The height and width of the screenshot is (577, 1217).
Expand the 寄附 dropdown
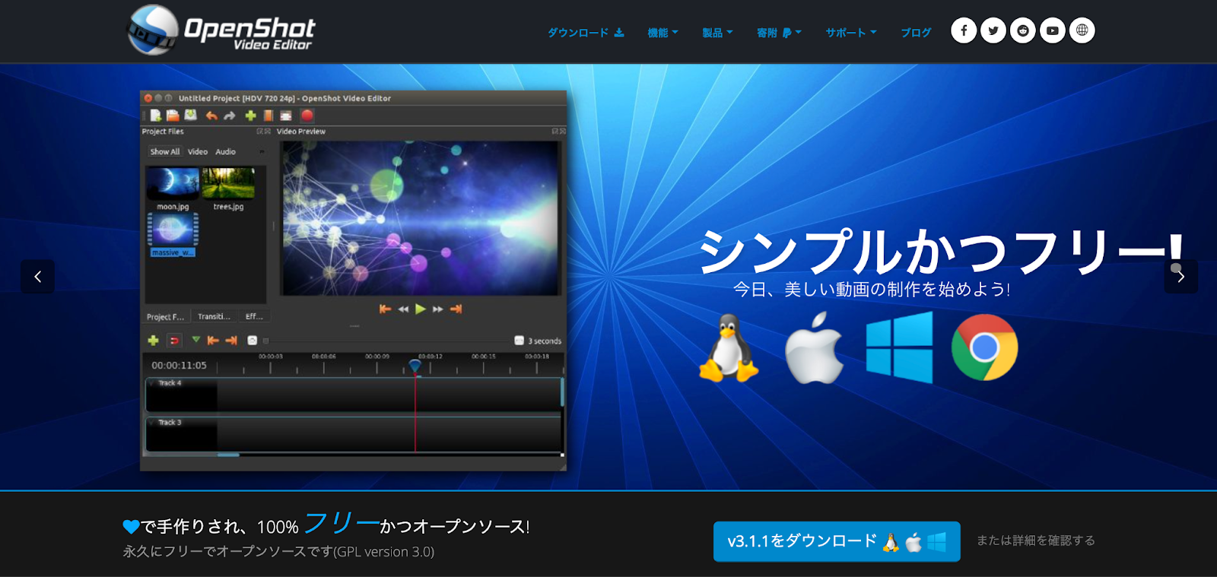tap(779, 33)
